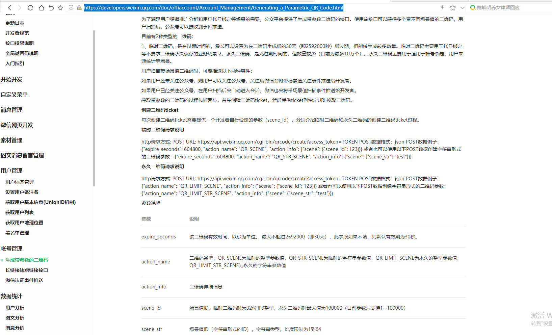The height and width of the screenshot is (335, 552).
Task: Click the 二维码详细信息 description cell
Action: (206, 287)
